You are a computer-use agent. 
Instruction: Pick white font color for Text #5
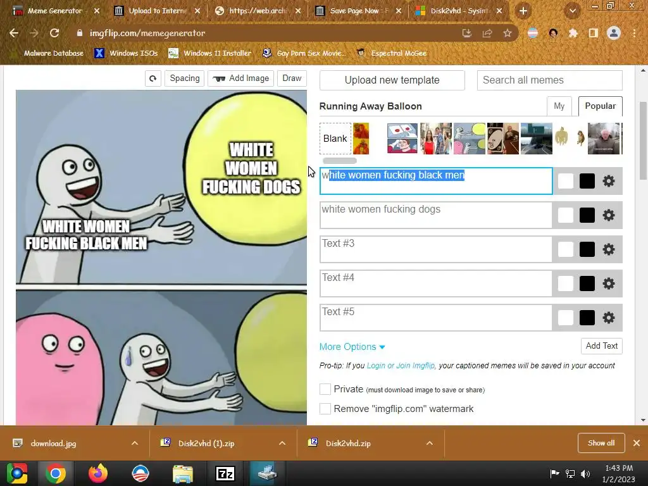(565, 318)
